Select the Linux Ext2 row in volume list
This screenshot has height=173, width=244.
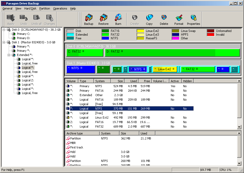pos(101,118)
